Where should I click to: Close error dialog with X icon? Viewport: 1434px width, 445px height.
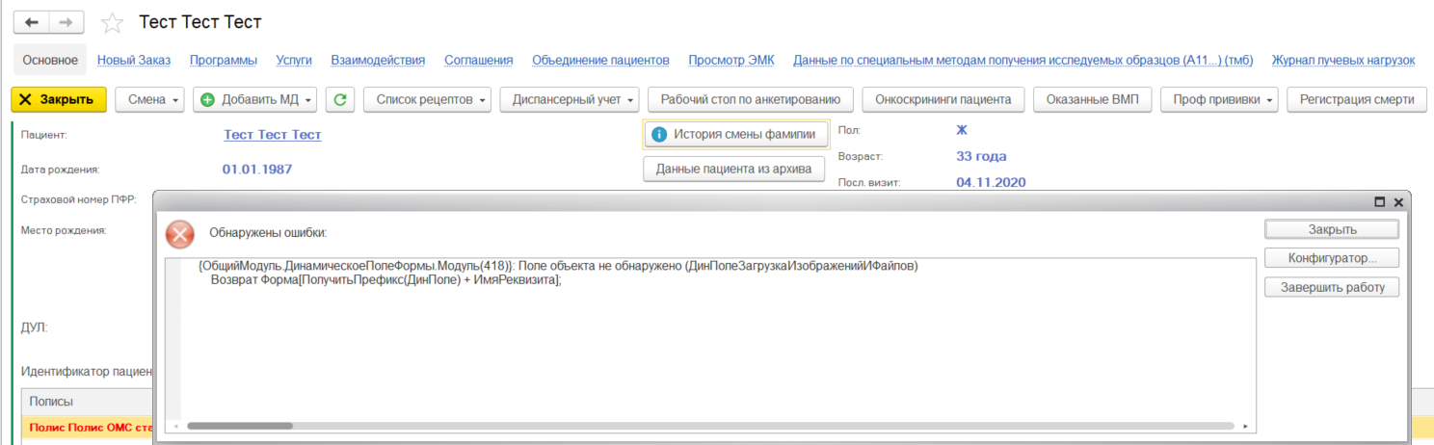tap(1398, 202)
